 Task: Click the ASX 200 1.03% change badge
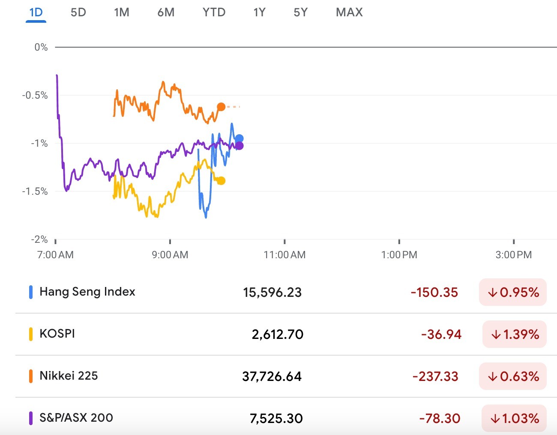pos(514,418)
